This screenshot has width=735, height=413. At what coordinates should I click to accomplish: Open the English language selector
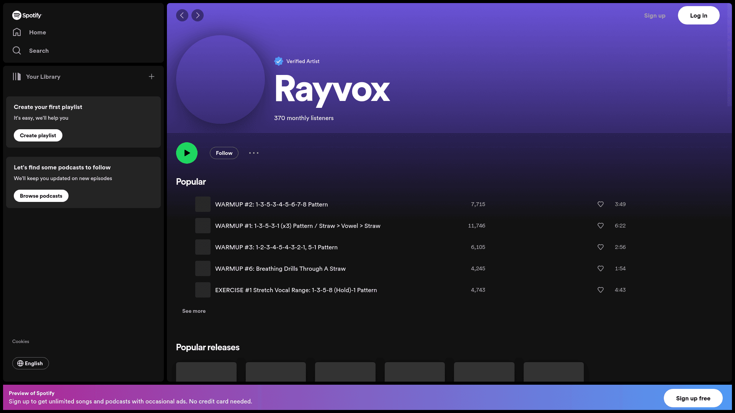click(x=31, y=363)
